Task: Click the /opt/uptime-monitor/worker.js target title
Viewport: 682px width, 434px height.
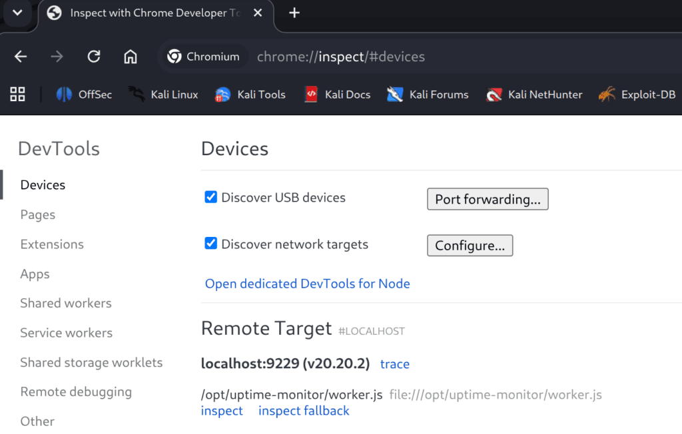Action: 292,395
